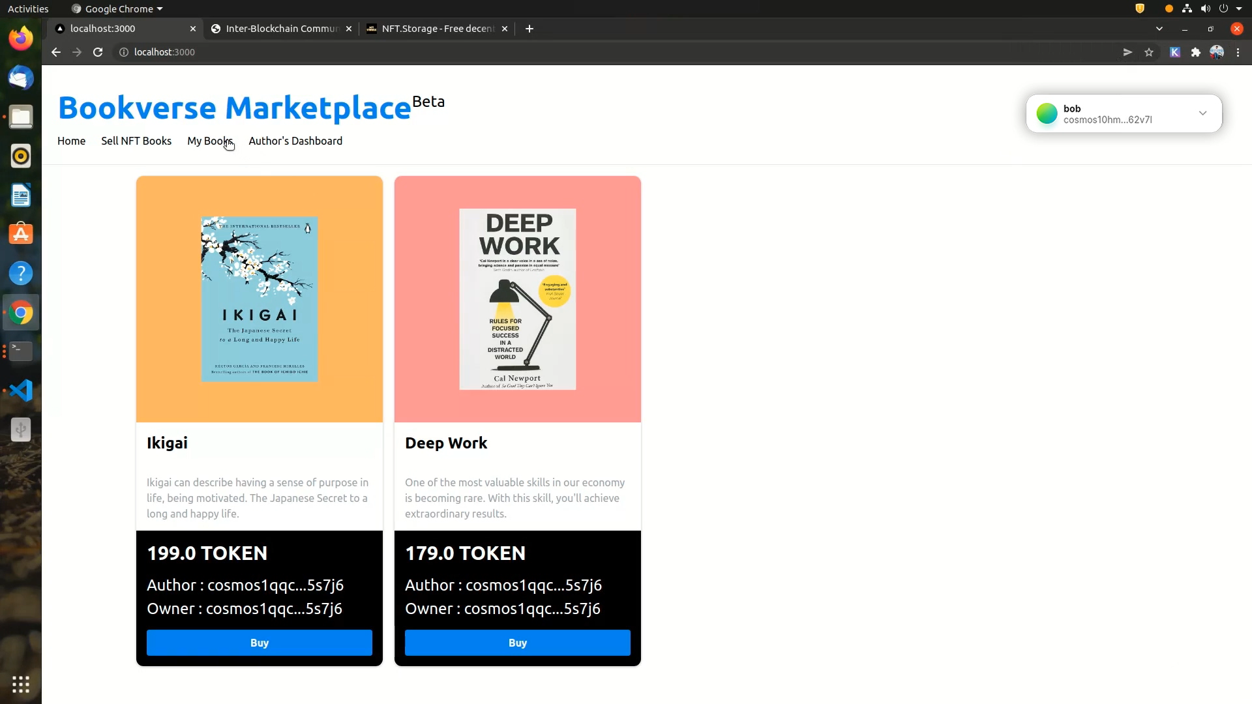Open the tab search chevron
The image size is (1252, 704).
(1159, 29)
